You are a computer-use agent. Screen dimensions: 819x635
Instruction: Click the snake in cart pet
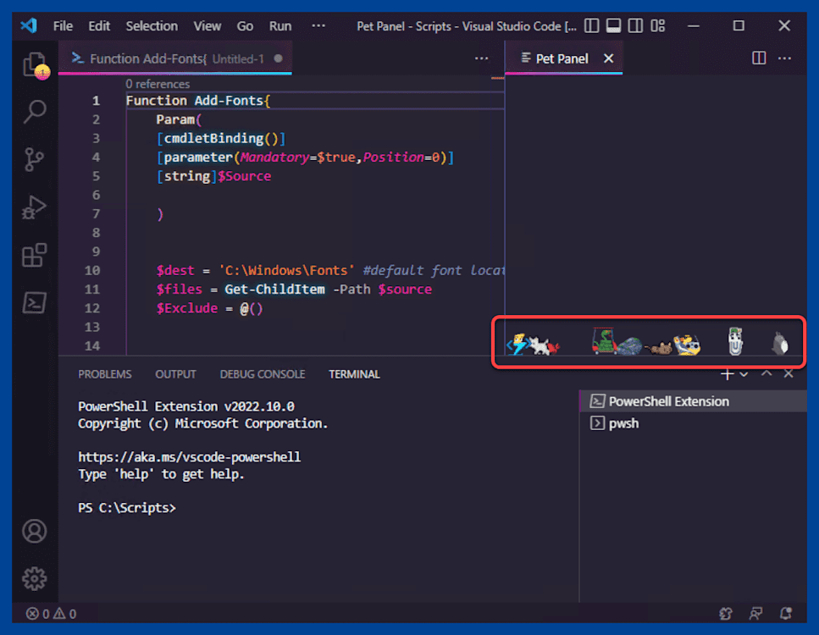pyautogui.click(x=605, y=341)
